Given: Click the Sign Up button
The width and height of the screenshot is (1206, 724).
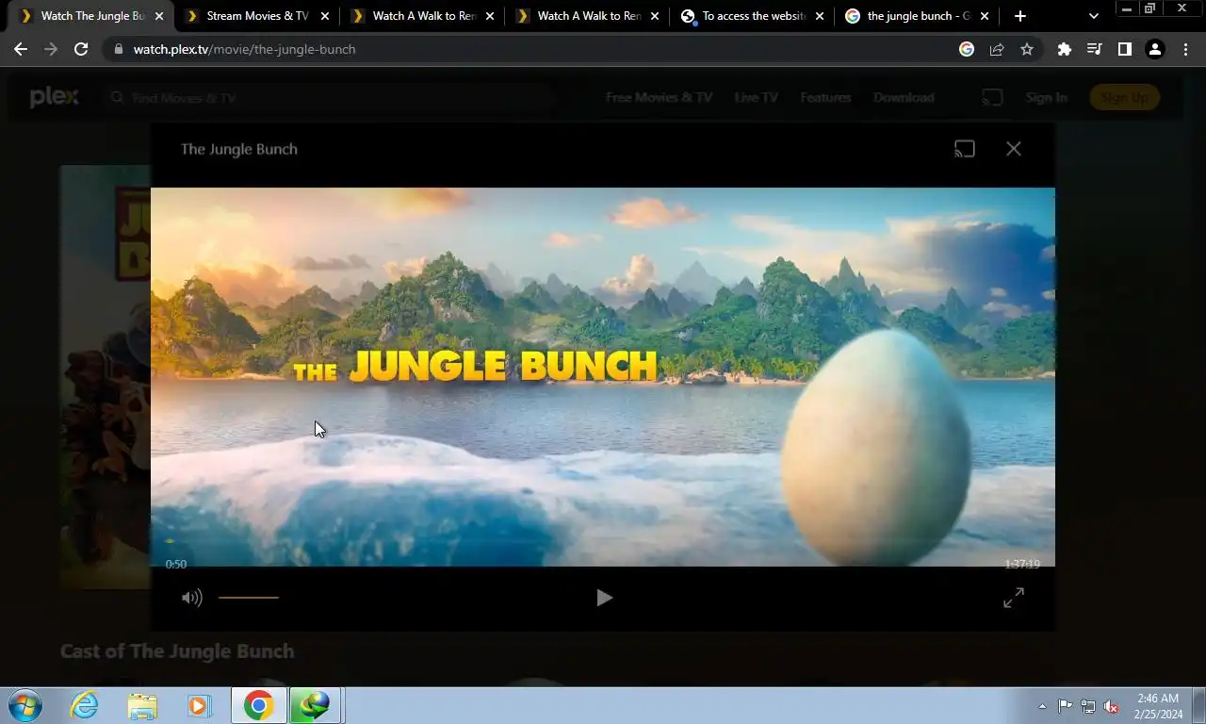Looking at the screenshot, I should pos(1124,97).
